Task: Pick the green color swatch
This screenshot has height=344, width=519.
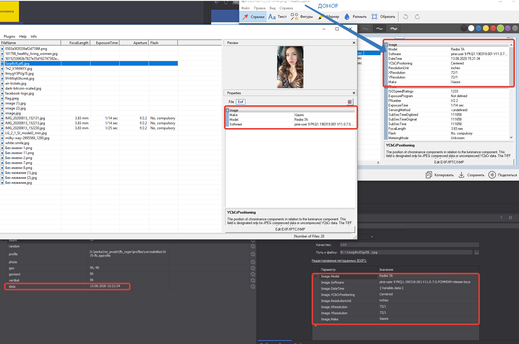Action: 500,28
